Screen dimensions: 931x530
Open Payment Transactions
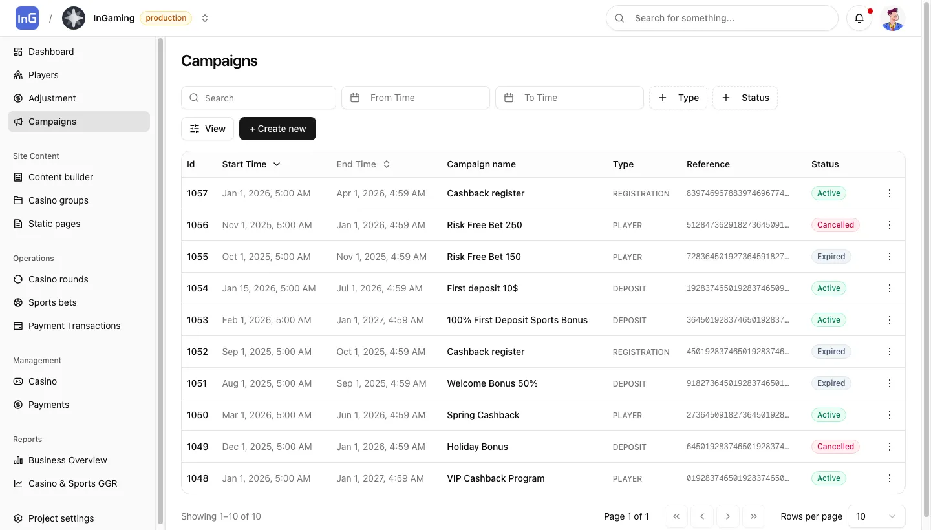[x=74, y=326]
